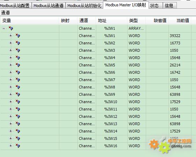
Task: Expand the %IW12 WORD entry
Action: 10,116
